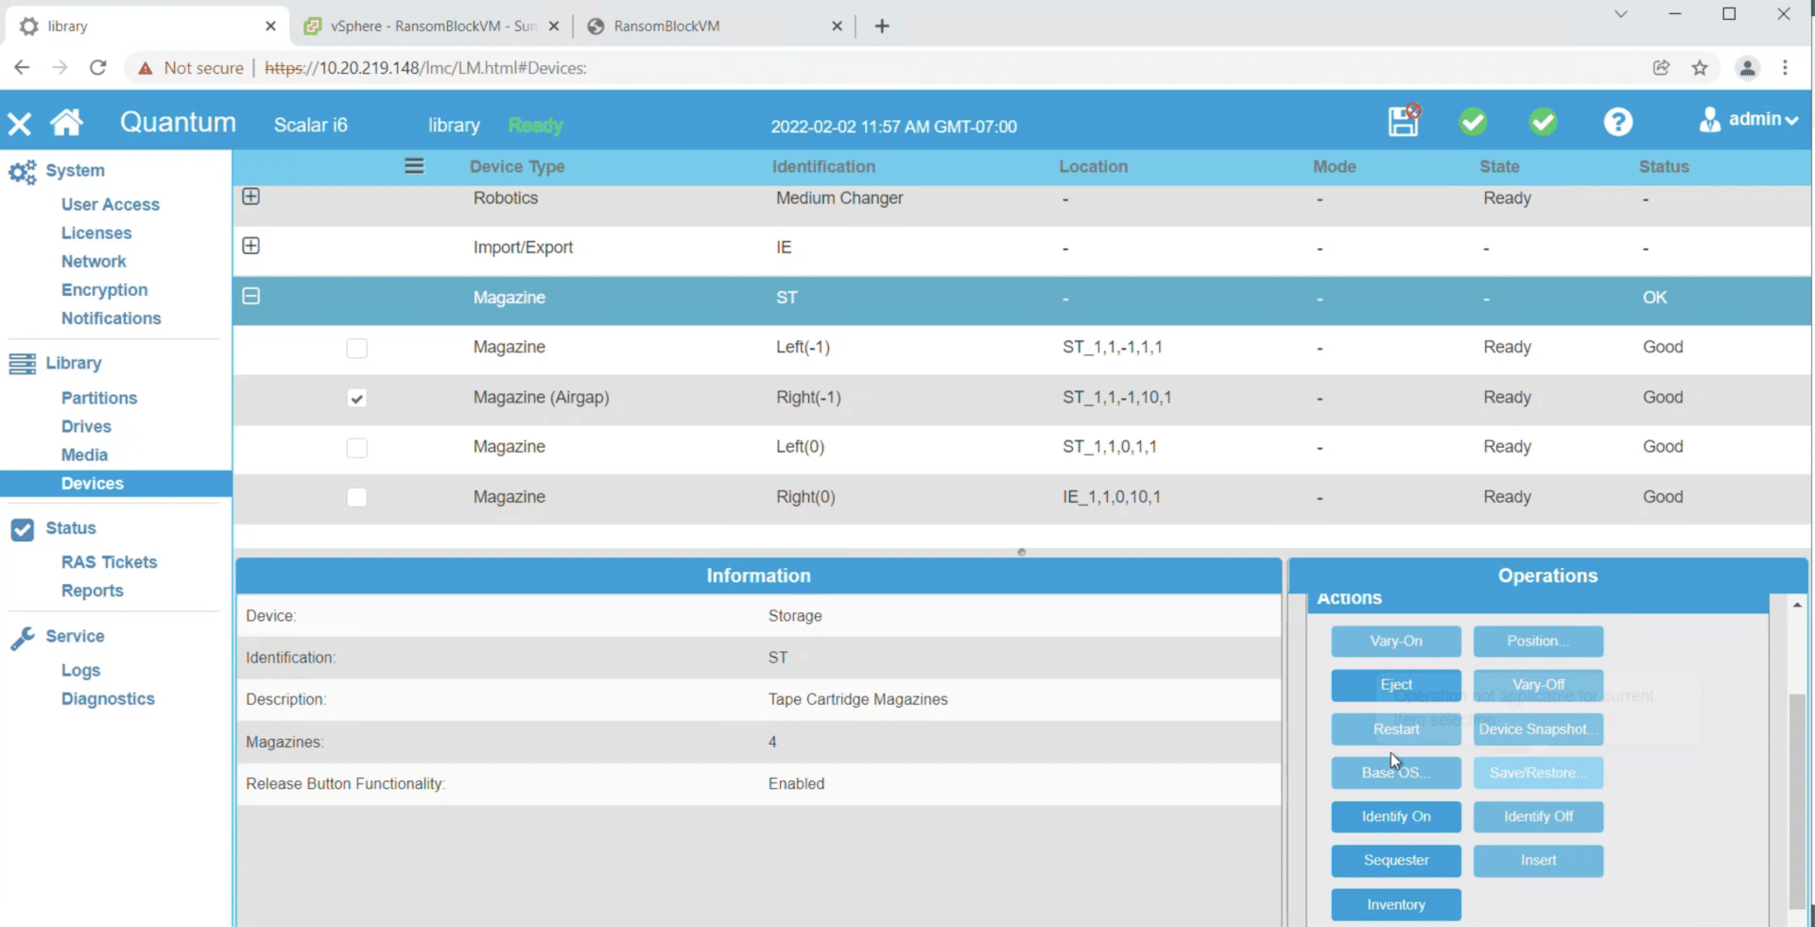The width and height of the screenshot is (1815, 927).
Task: Open Encryption in sidebar
Action: pos(104,290)
